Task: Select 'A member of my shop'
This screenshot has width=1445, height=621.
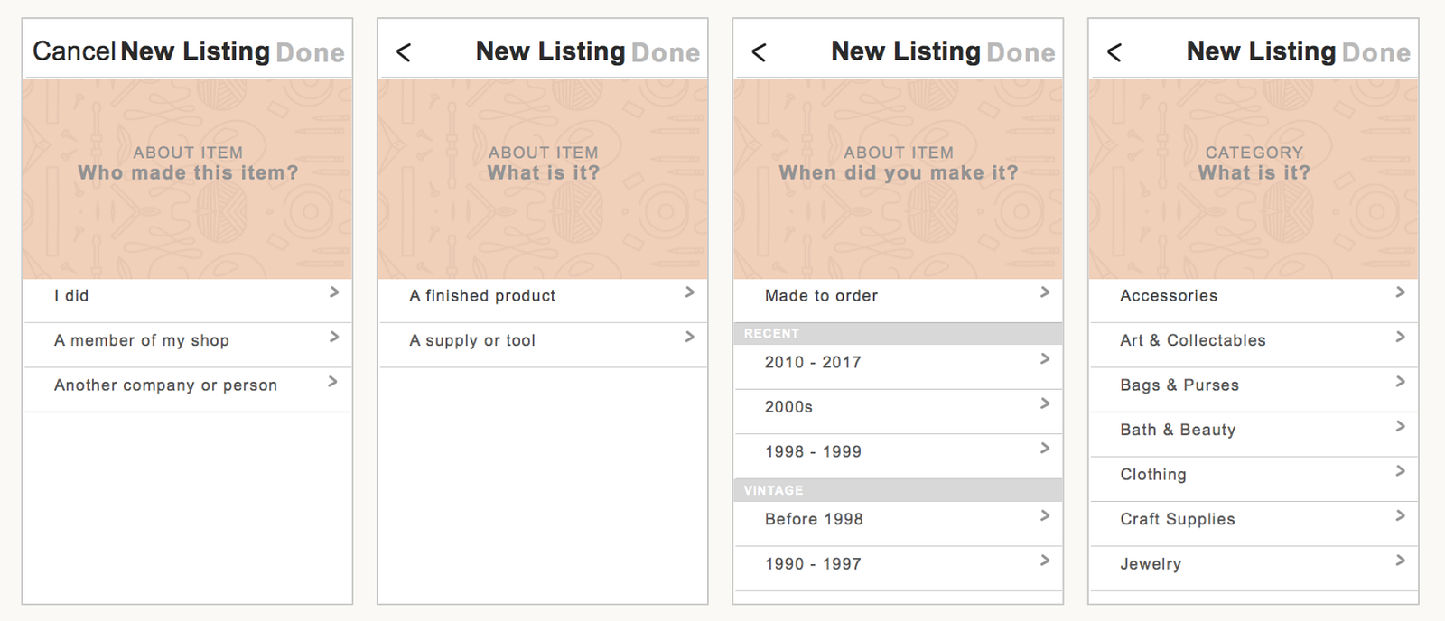Action: [x=142, y=340]
